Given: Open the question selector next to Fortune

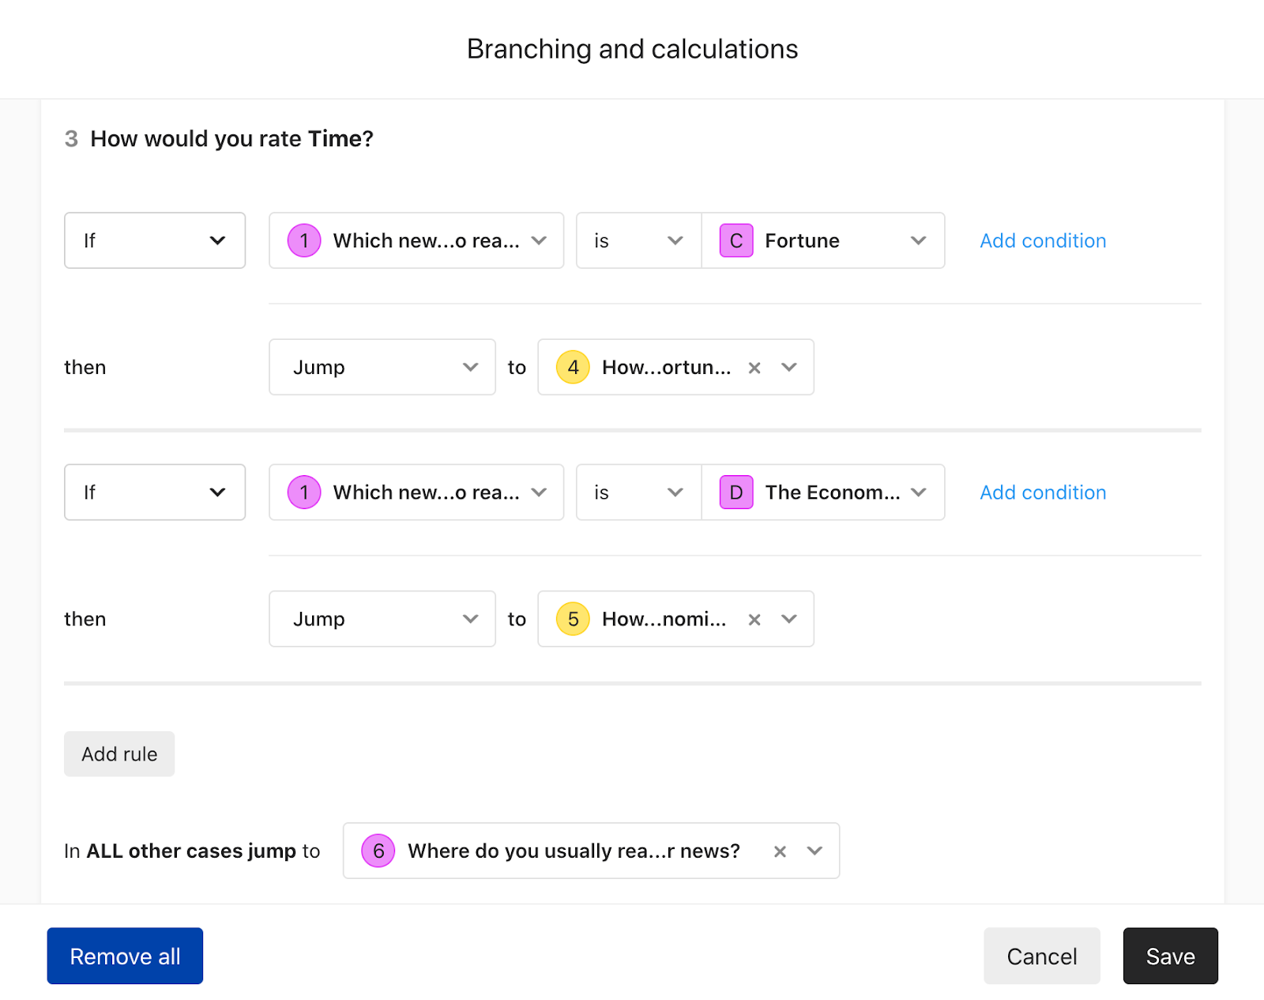Looking at the screenshot, I should 416,240.
